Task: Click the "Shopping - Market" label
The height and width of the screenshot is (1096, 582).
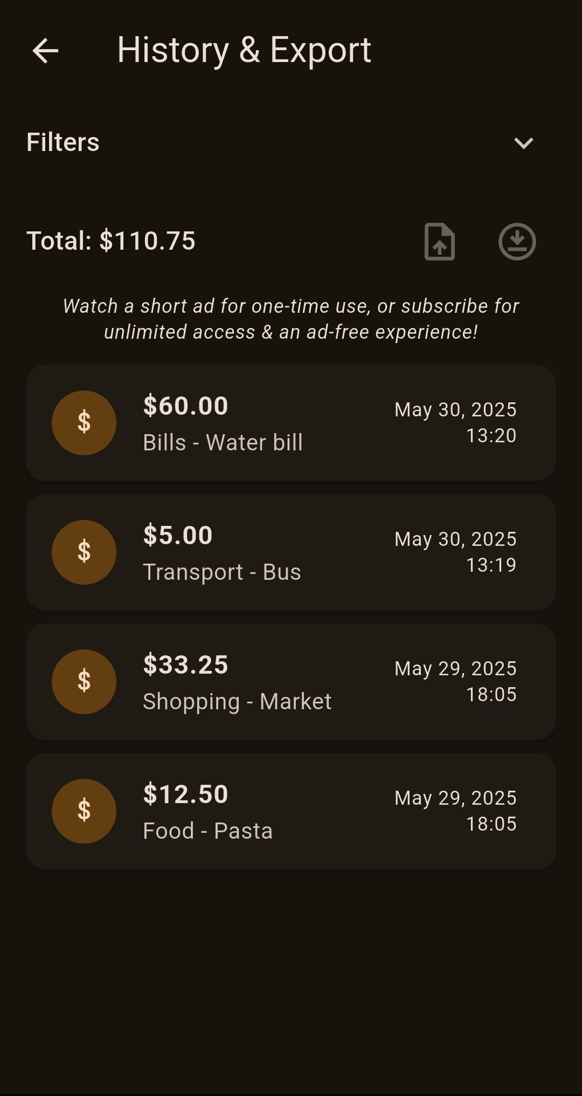Action: [237, 702]
